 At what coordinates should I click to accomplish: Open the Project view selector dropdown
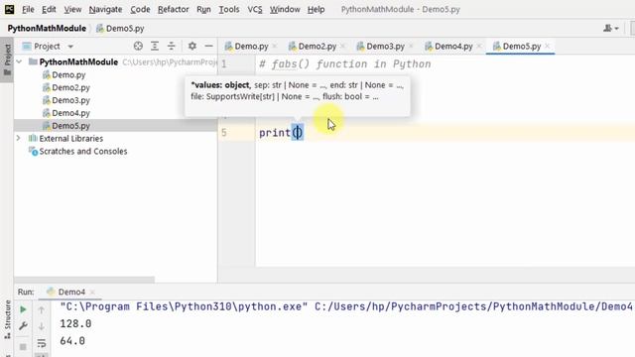48,47
